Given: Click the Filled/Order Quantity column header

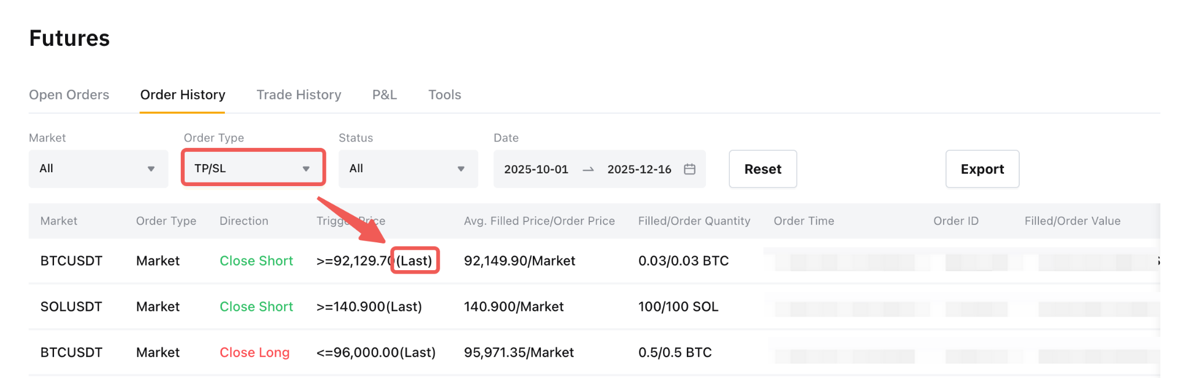Looking at the screenshot, I should pos(694,221).
